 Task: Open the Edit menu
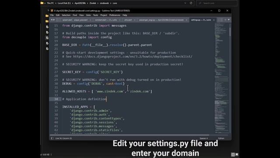tap(57, 15)
